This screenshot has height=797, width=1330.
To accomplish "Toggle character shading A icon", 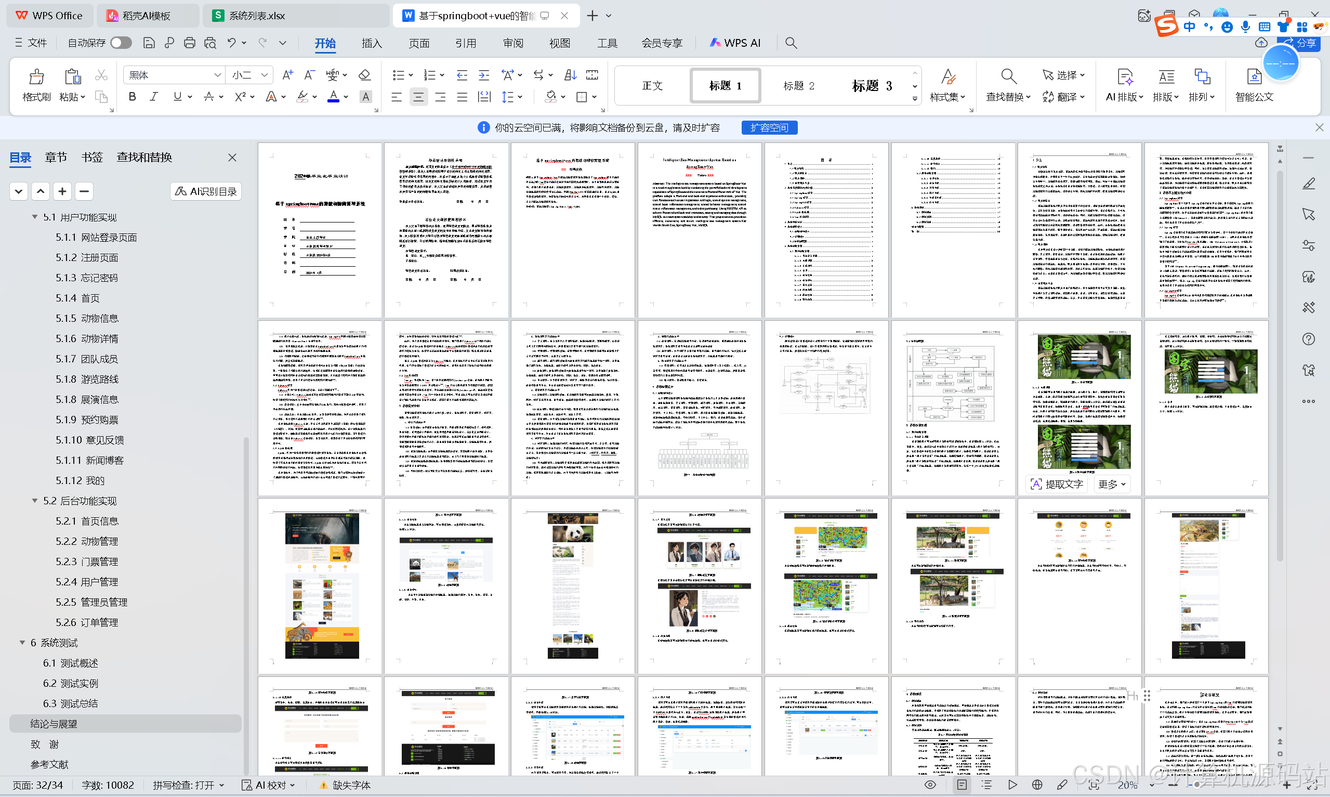I will pyautogui.click(x=365, y=97).
